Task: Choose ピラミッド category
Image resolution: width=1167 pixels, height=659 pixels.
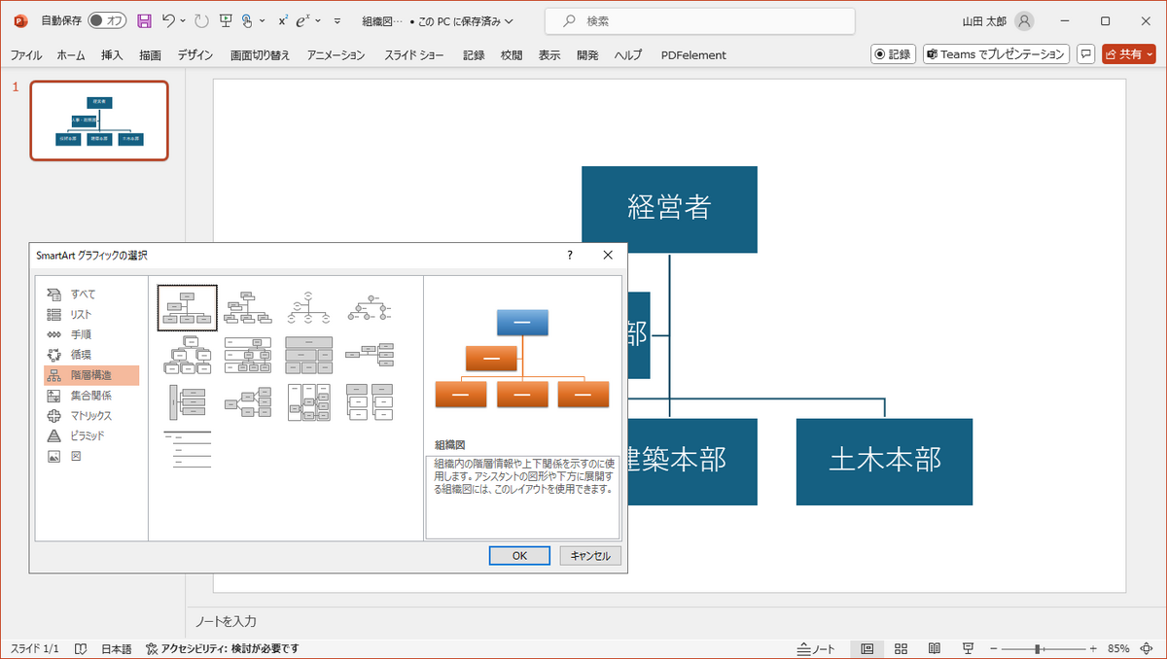Action: (x=91, y=435)
